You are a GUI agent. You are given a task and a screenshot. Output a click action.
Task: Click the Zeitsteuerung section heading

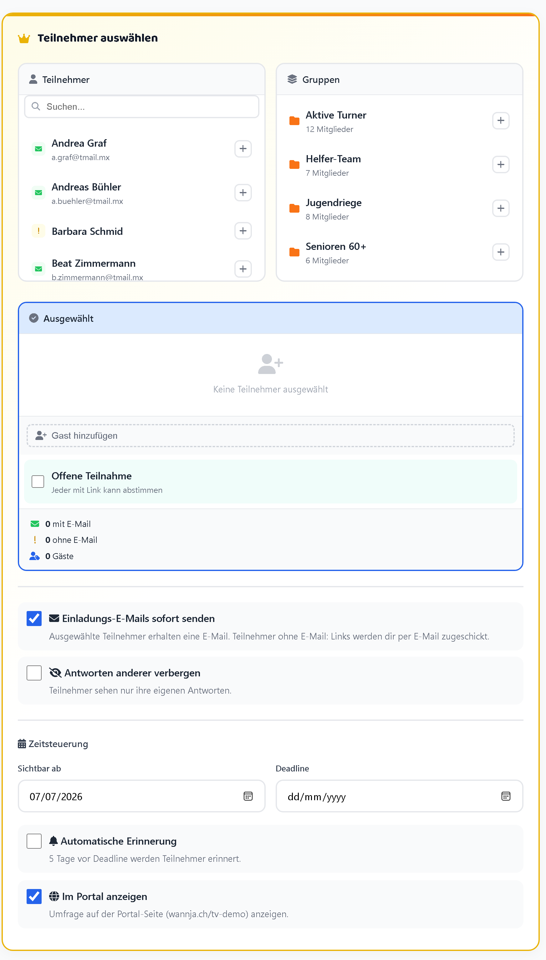pyautogui.click(x=53, y=744)
